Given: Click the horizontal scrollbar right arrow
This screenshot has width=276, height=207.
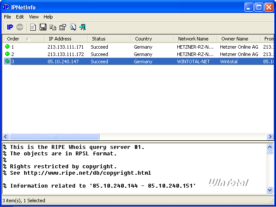Looking at the screenshot, I should click(x=270, y=137).
